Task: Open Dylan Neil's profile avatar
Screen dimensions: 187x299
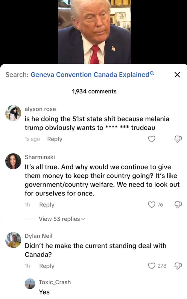Action: [x=13, y=240]
